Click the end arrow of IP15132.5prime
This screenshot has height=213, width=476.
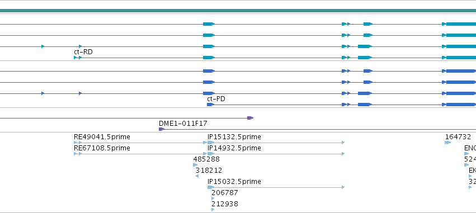click(343, 143)
